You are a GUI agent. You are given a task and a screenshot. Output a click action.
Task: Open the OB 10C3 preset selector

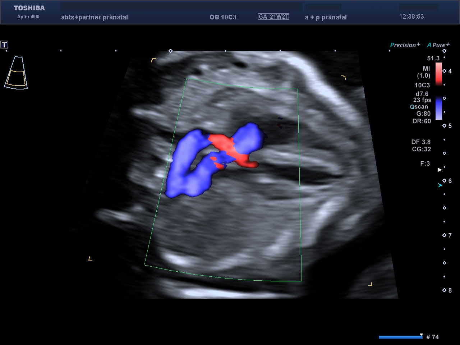point(223,17)
